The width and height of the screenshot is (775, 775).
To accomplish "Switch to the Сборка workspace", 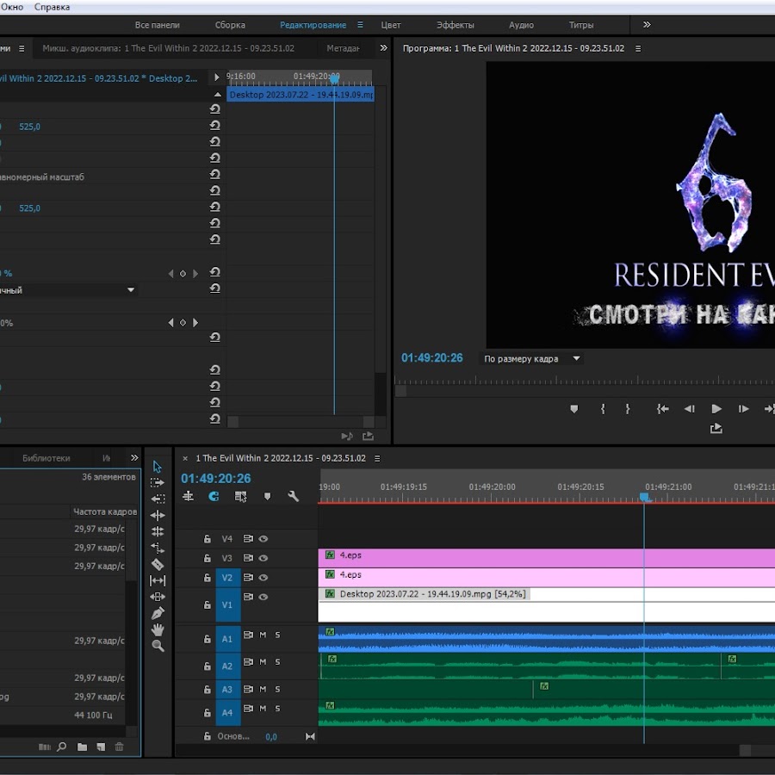I will click(x=230, y=25).
